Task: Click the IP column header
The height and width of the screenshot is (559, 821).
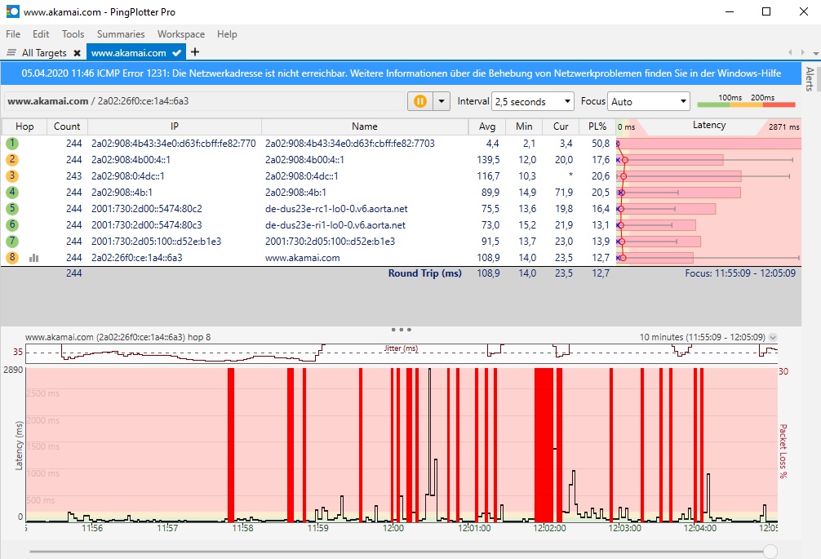Action: click(175, 126)
